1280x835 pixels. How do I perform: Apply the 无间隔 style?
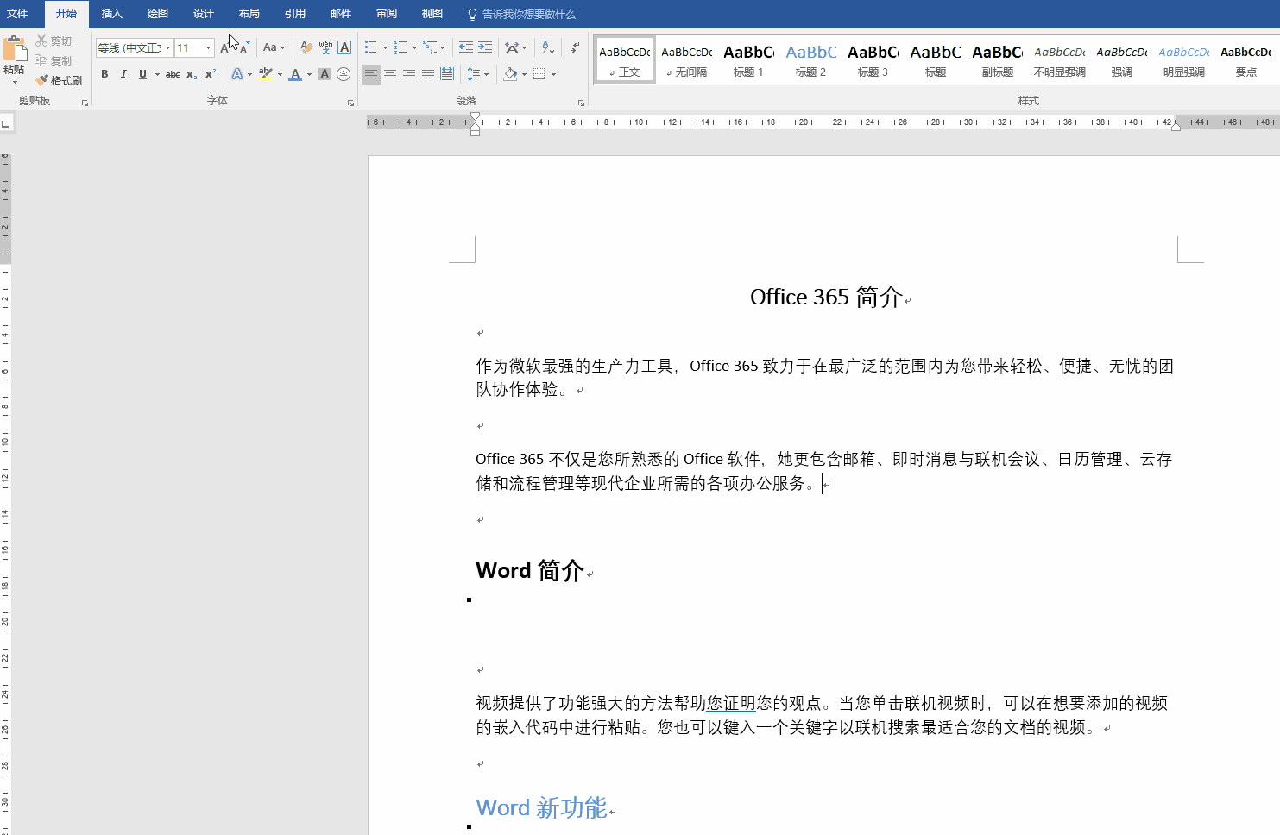pyautogui.click(x=686, y=60)
